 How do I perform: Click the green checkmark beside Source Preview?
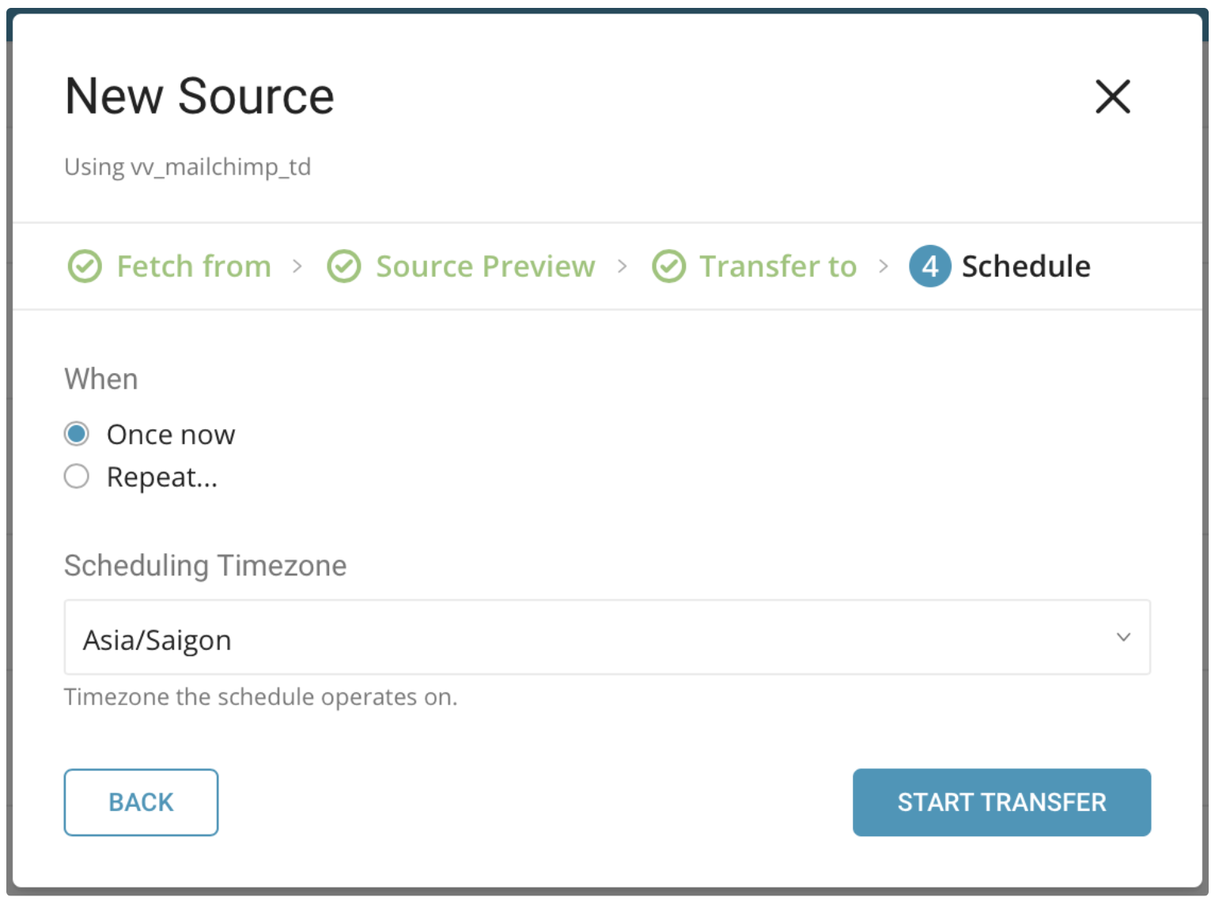tap(344, 266)
